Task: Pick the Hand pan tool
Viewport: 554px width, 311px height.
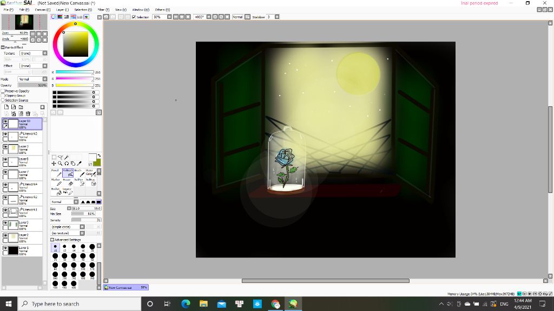Action: (x=73, y=164)
